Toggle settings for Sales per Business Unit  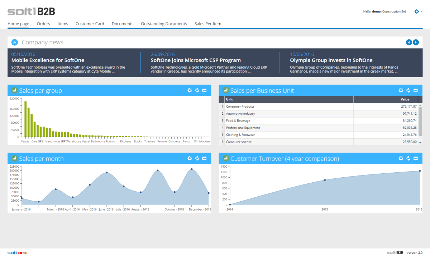pos(401,90)
